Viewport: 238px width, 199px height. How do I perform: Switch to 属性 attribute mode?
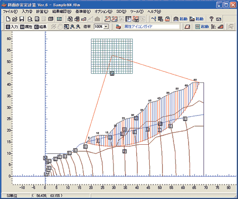[26, 27]
